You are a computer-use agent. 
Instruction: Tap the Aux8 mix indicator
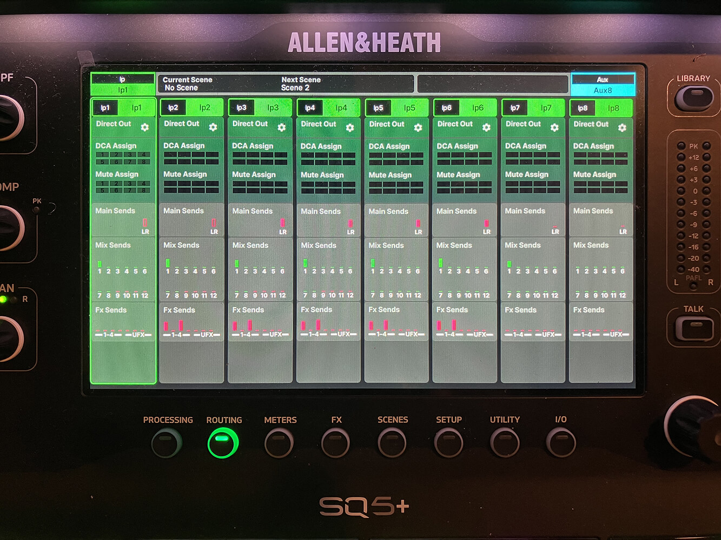click(x=603, y=85)
